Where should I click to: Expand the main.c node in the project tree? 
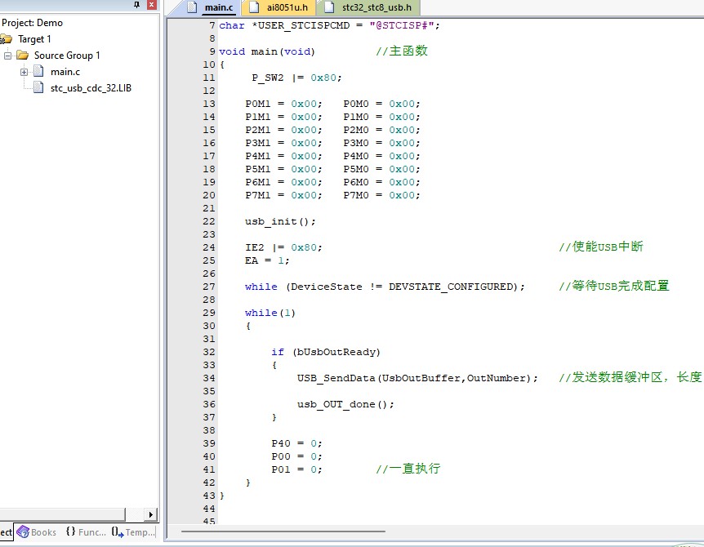24,72
